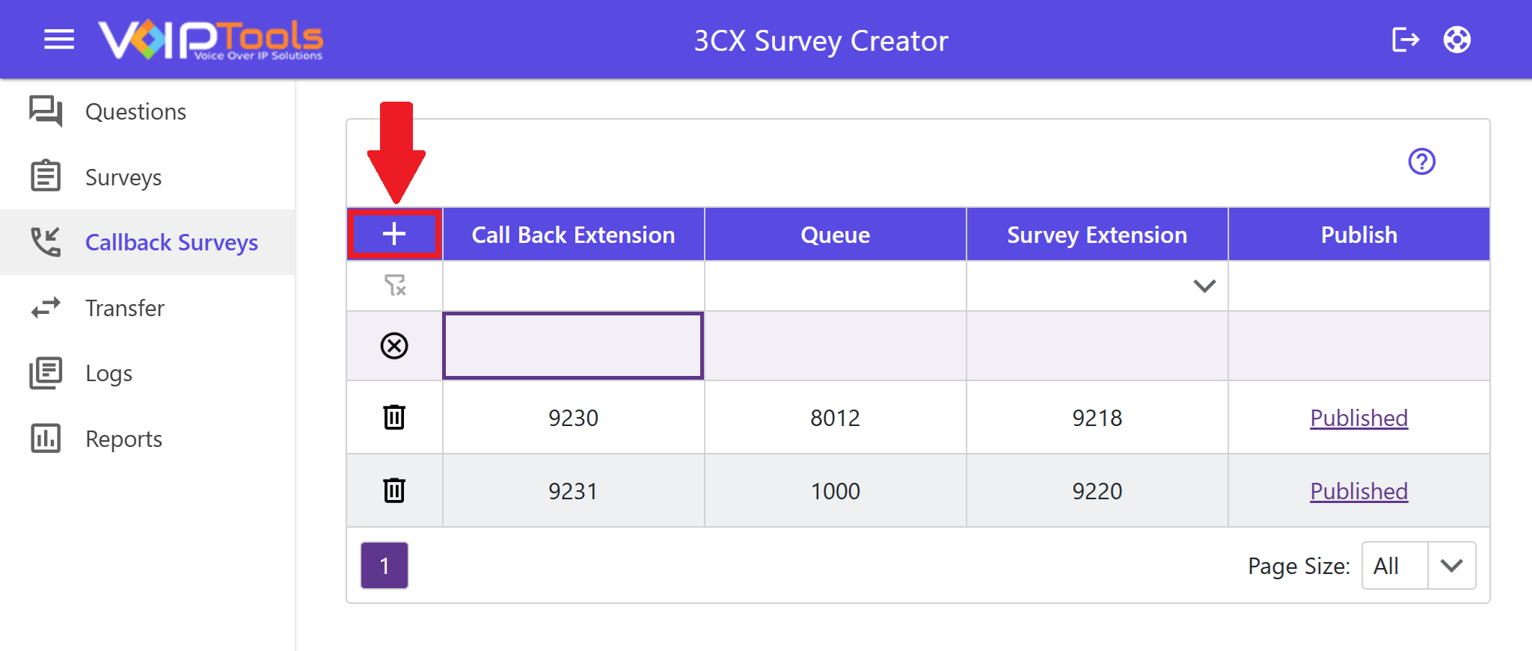
Task: Cancel the new row being edited
Action: (x=394, y=346)
